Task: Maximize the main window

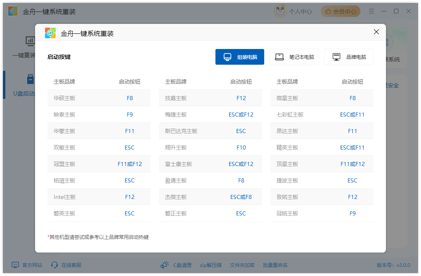Action: (396, 11)
